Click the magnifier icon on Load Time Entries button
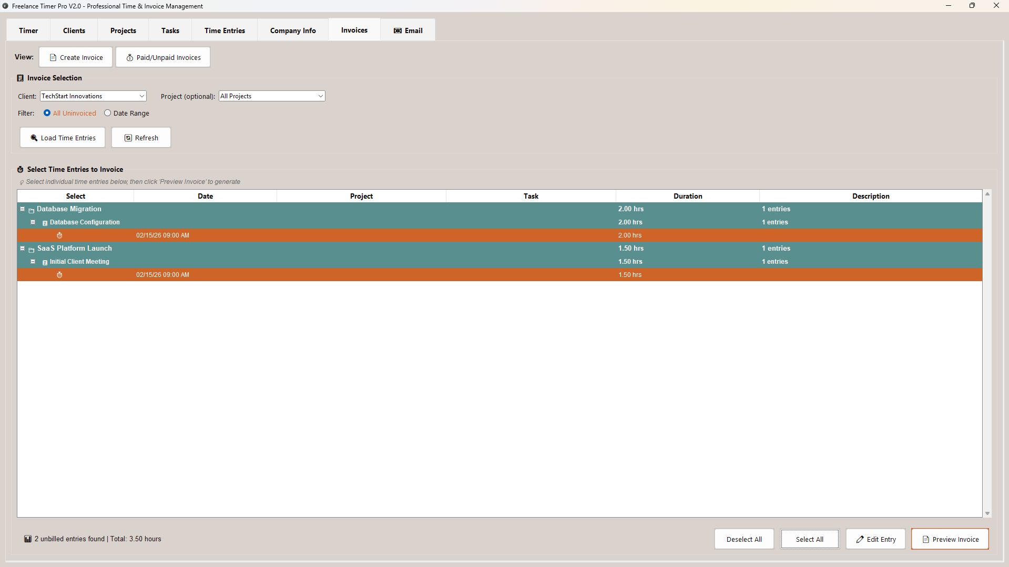Image resolution: width=1009 pixels, height=567 pixels. coord(34,137)
